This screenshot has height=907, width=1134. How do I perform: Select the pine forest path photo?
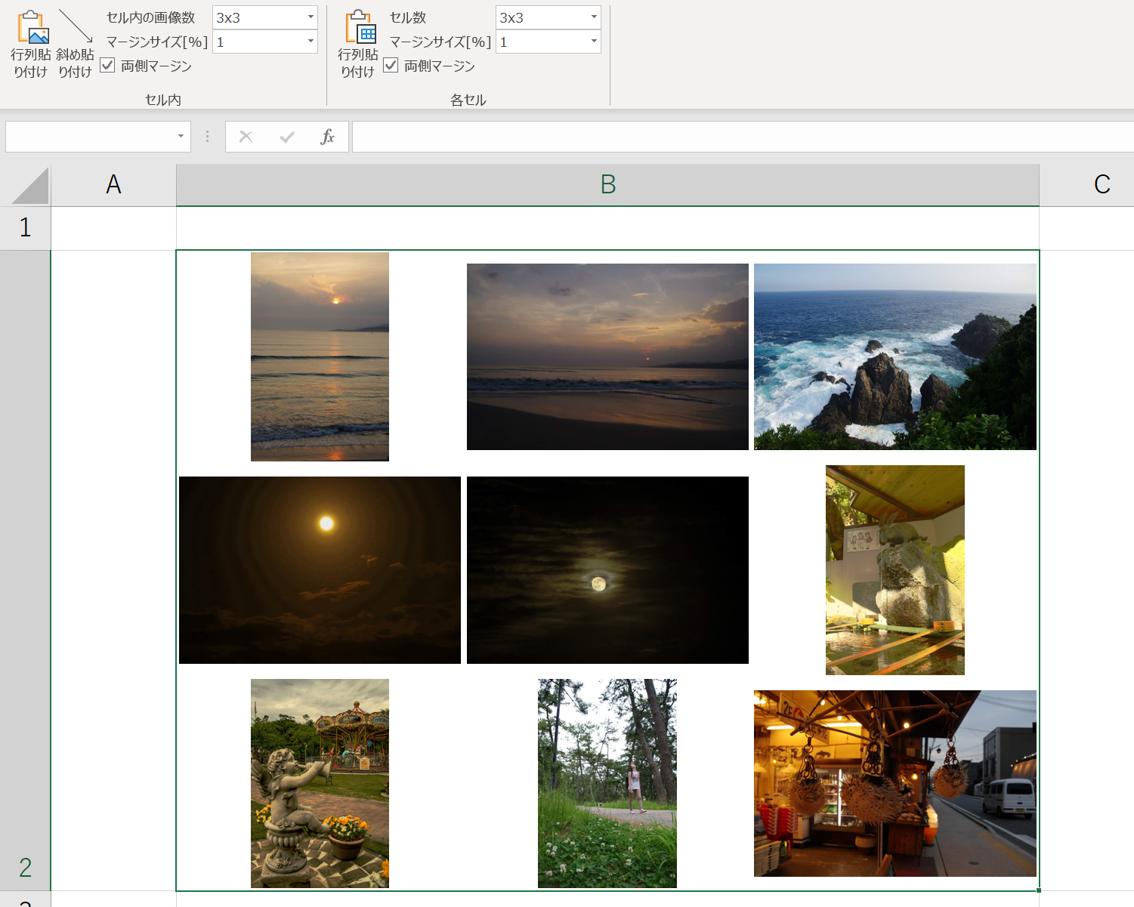pyautogui.click(x=607, y=783)
